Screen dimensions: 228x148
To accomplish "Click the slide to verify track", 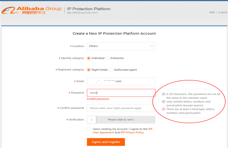I will coord(125,120).
